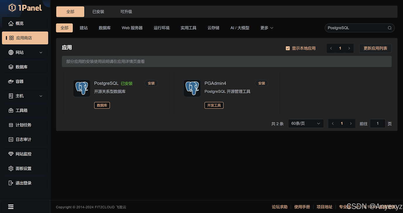Switch to the 可升级 tab
Image resolution: width=403 pixels, height=213 pixels.
[126, 12]
